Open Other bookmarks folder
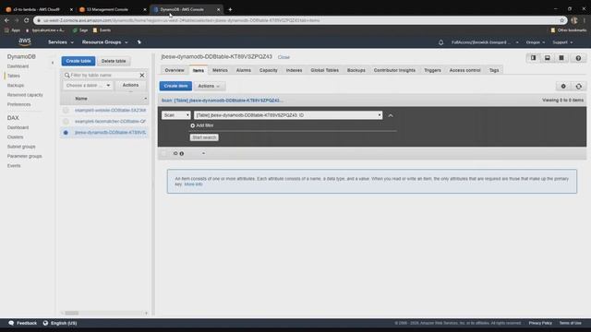Screen dimensions: 591x332 pos(569,30)
